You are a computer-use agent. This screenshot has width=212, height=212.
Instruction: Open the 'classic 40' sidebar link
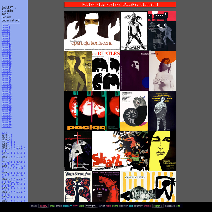coord(7,111)
